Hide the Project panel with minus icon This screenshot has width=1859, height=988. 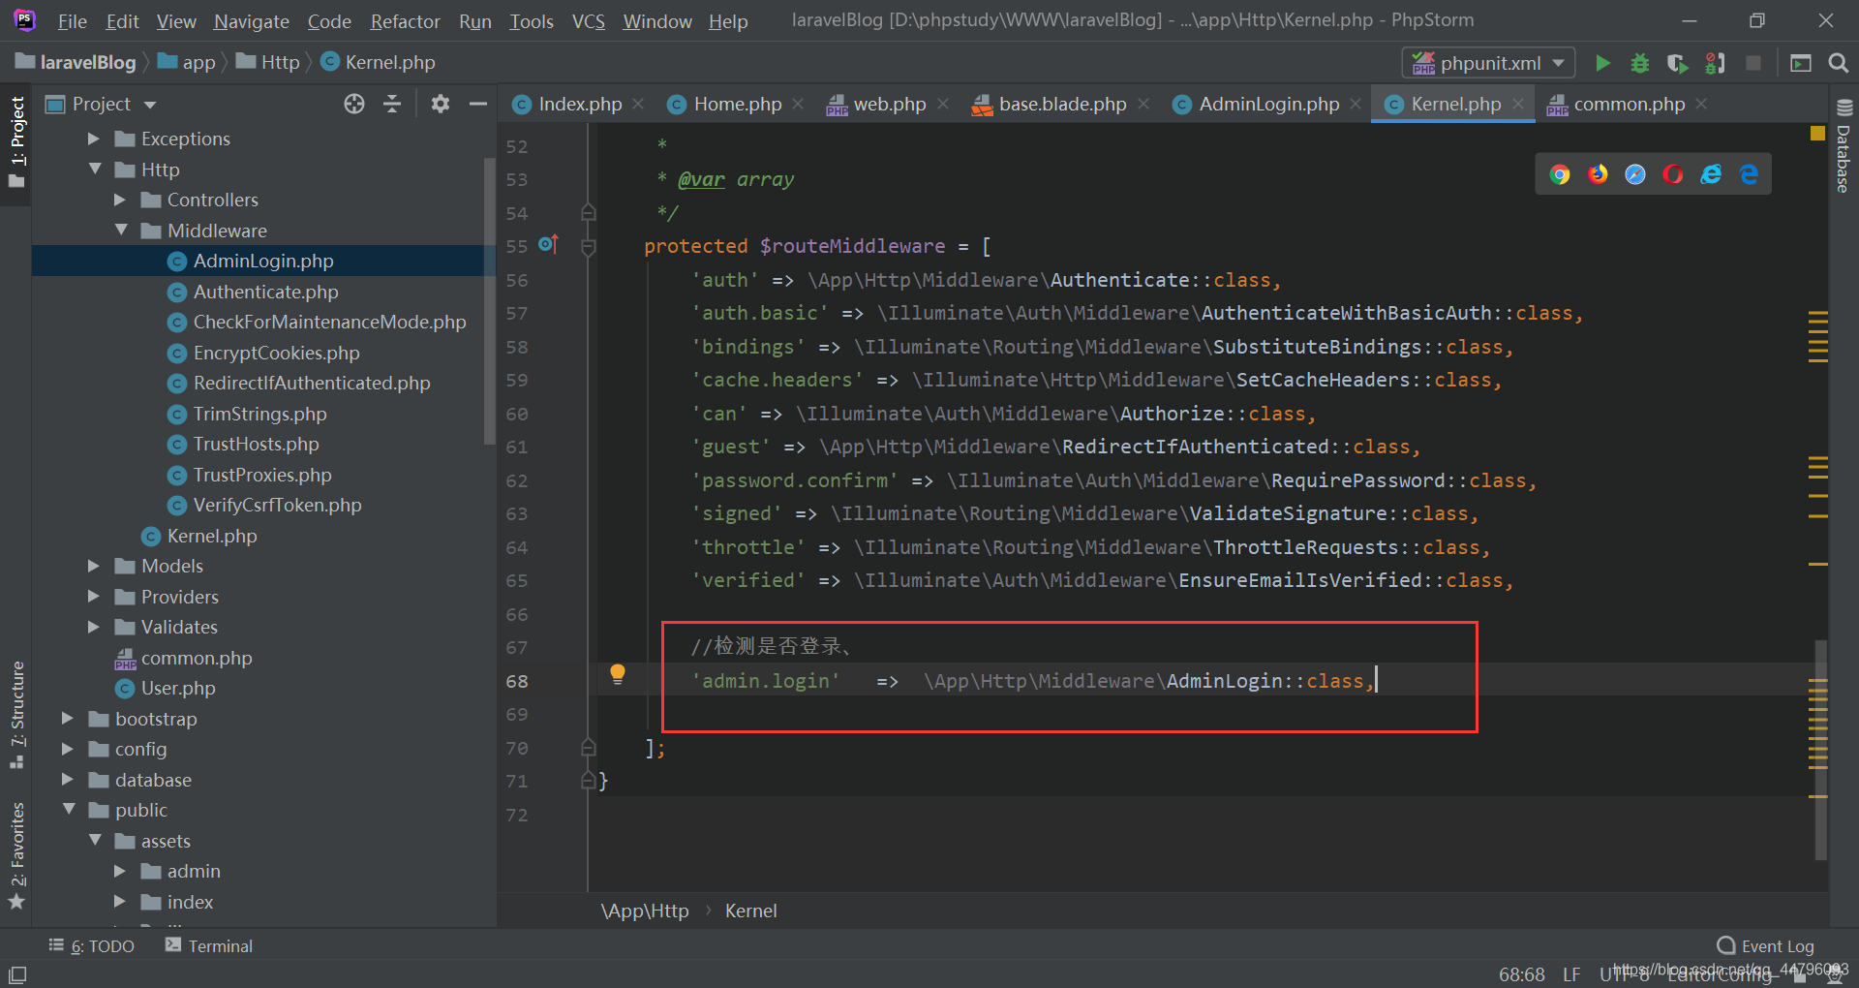click(478, 104)
